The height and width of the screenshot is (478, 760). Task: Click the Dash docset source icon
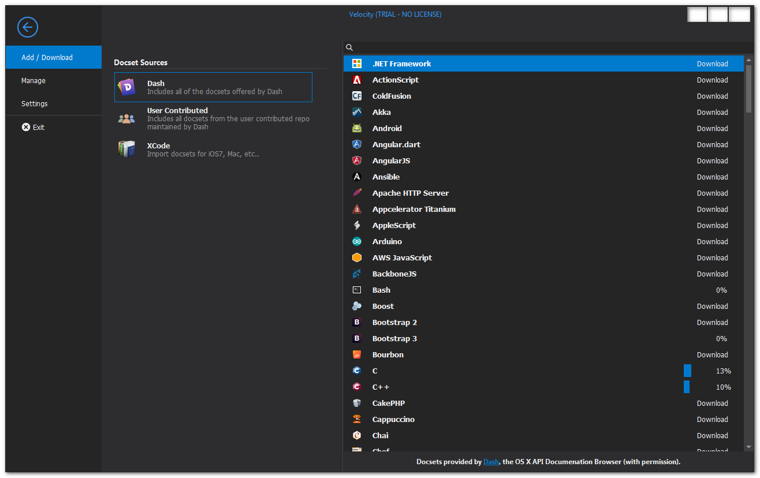point(126,87)
